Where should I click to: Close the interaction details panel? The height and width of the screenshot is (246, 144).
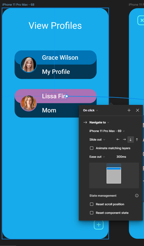[x=137, y=110]
